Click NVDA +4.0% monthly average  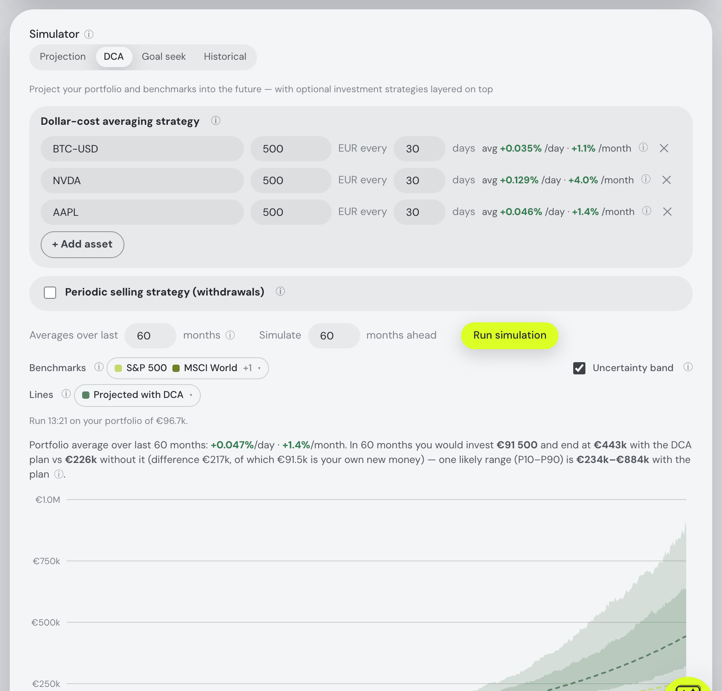tap(583, 180)
